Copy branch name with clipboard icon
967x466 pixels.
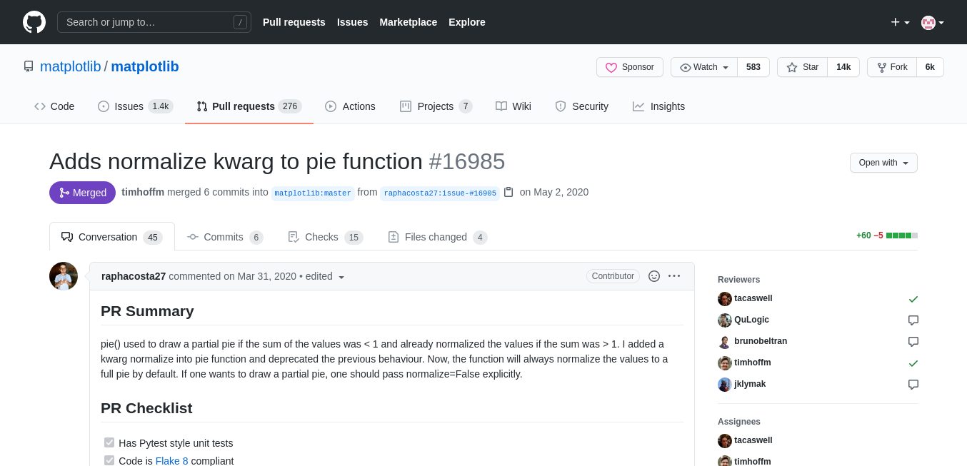pyautogui.click(x=508, y=192)
